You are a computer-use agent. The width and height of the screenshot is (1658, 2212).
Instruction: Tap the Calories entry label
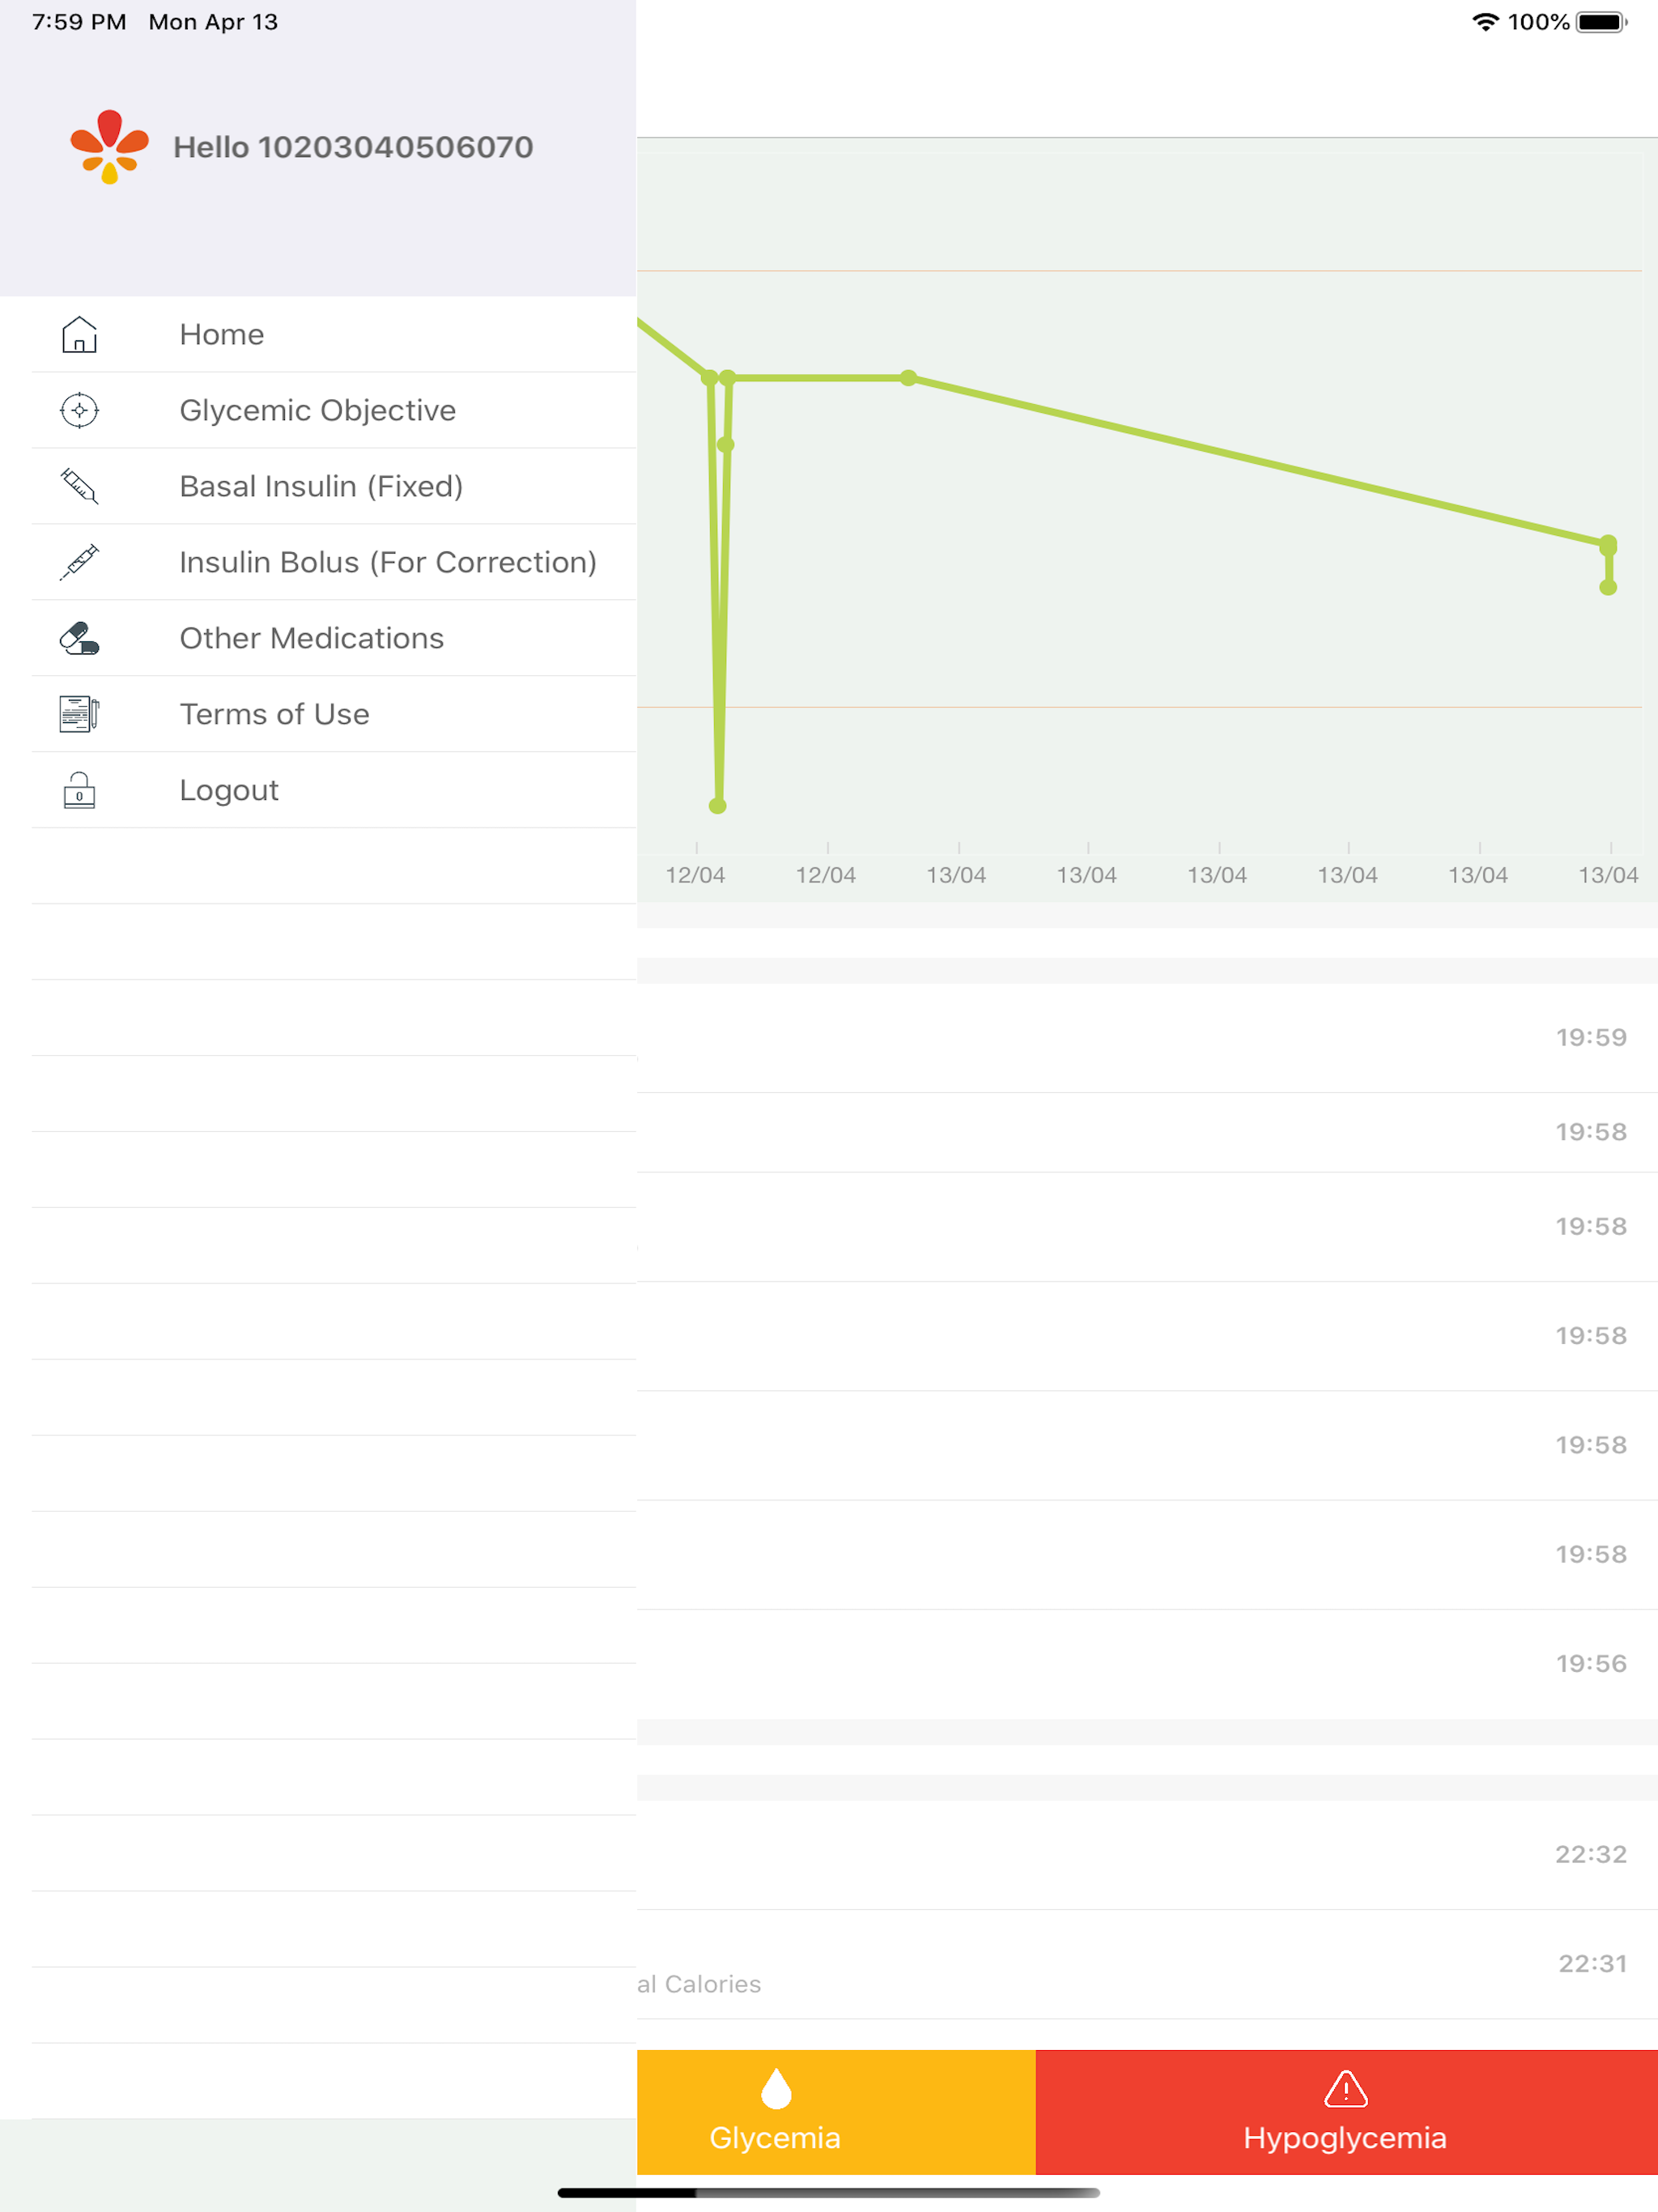tap(699, 1984)
